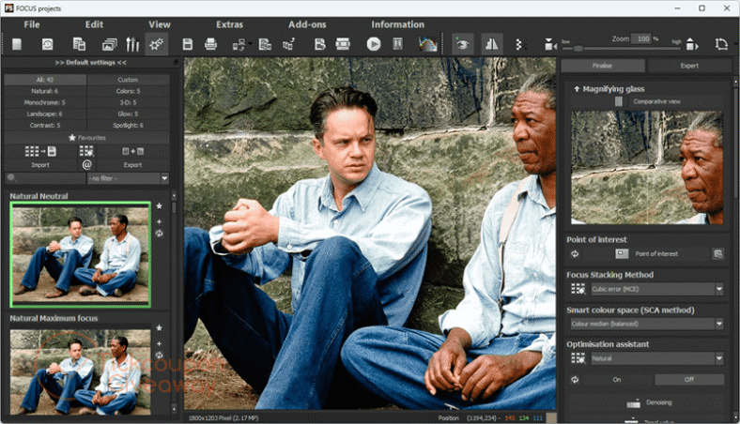Click the new project blank page icon
The width and height of the screenshot is (740, 424).
tap(17, 44)
